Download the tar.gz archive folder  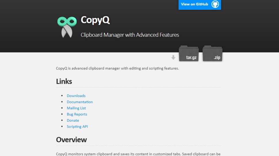coord(189,54)
